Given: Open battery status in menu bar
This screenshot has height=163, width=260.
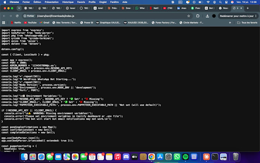Looking at the screenshot, I should (201, 2).
